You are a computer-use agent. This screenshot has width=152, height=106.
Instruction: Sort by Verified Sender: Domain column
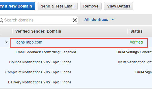(x=38, y=31)
